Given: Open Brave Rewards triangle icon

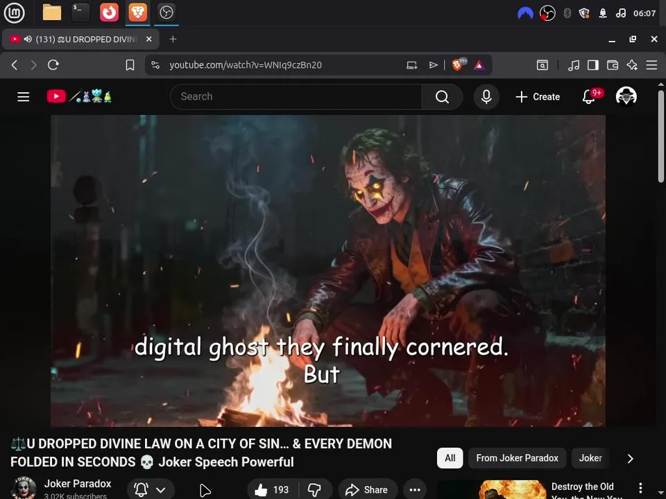Looking at the screenshot, I should coord(479,65).
